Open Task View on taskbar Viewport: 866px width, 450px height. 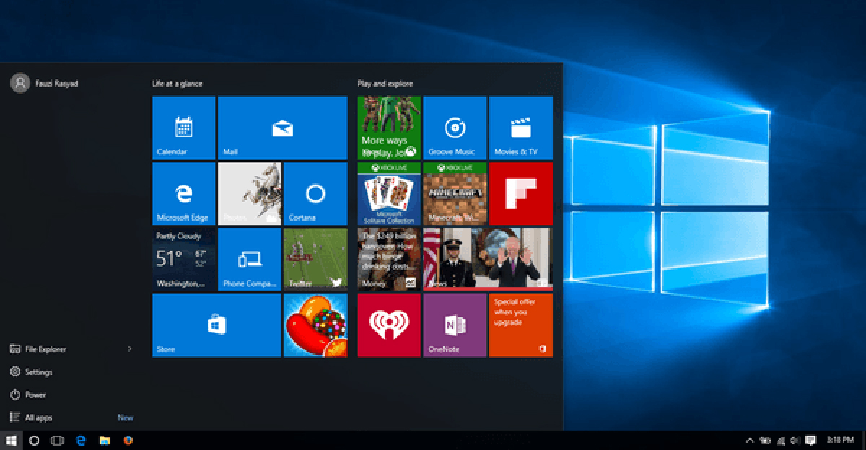point(57,440)
